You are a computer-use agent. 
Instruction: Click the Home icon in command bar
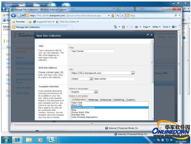pos(115,27)
